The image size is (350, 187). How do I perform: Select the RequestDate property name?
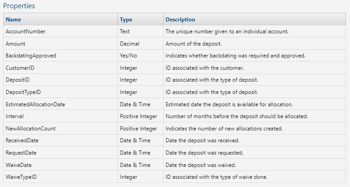[21, 153]
